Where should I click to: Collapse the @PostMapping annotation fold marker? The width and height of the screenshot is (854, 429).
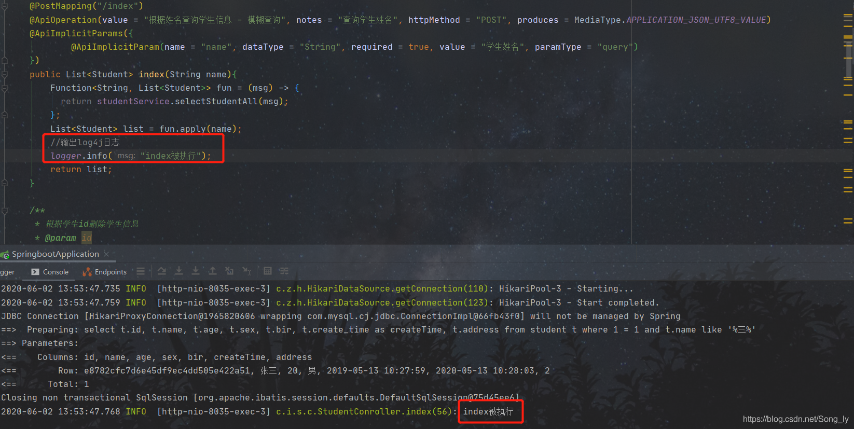(x=5, y=6)
